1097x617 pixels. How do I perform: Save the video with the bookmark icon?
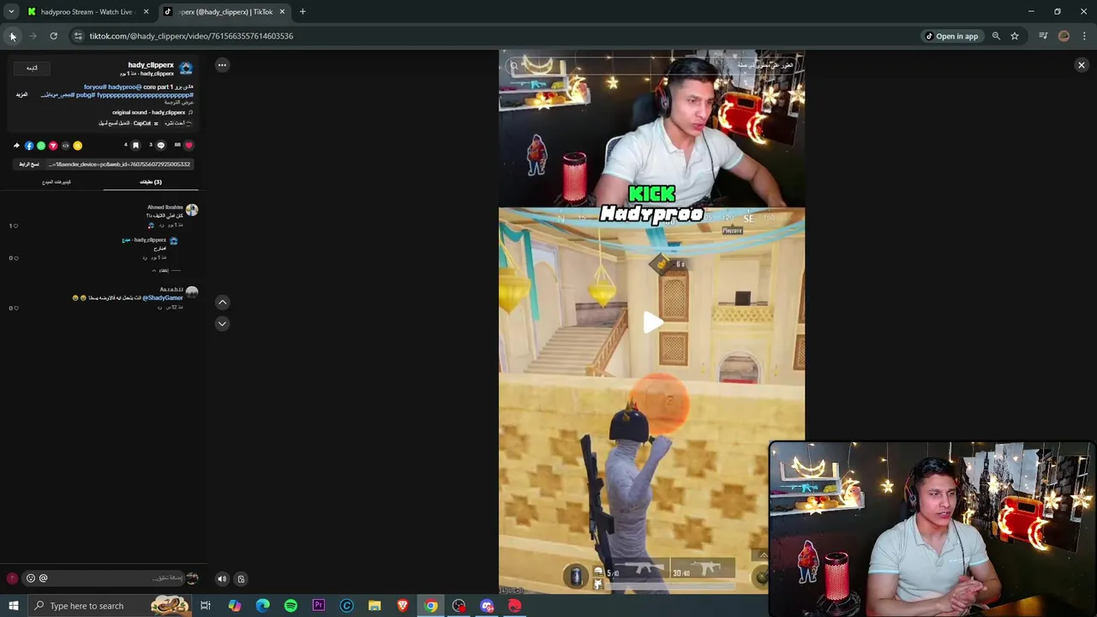(x=135, y=145)
